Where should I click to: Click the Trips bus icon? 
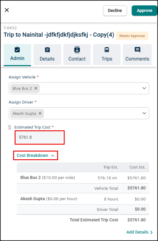pos(107,50)
